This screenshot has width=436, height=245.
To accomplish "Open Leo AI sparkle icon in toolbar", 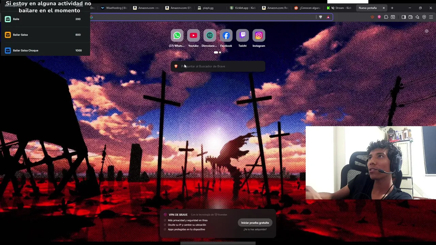I will [417, 17].
